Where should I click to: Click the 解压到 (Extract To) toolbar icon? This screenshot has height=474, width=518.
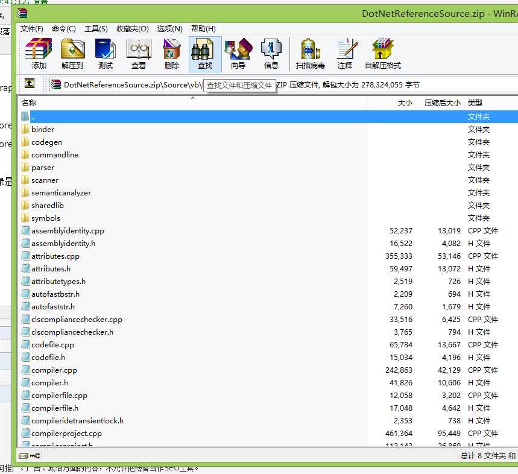click(72, 54)
